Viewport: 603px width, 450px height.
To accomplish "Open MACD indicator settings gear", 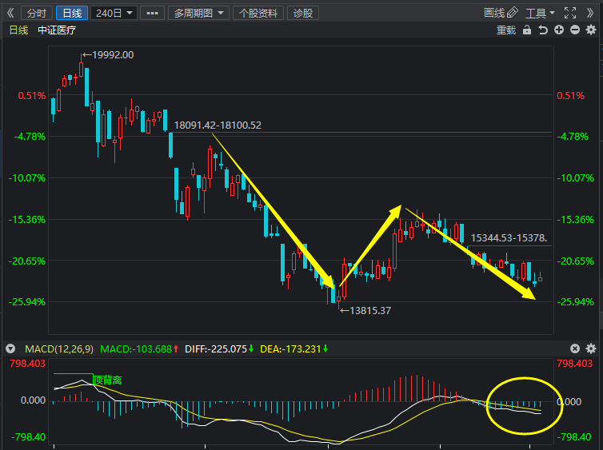I will pos(591,348).
